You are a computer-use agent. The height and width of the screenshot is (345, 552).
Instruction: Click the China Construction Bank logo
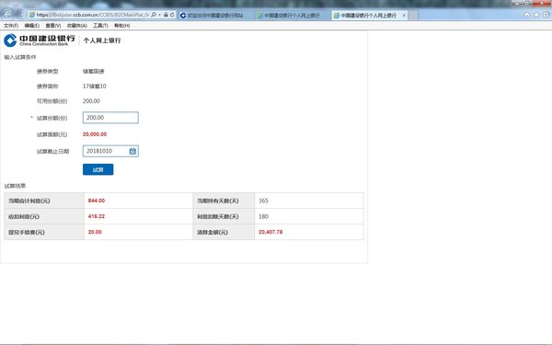pyautogui.click(x=40, y=40)
